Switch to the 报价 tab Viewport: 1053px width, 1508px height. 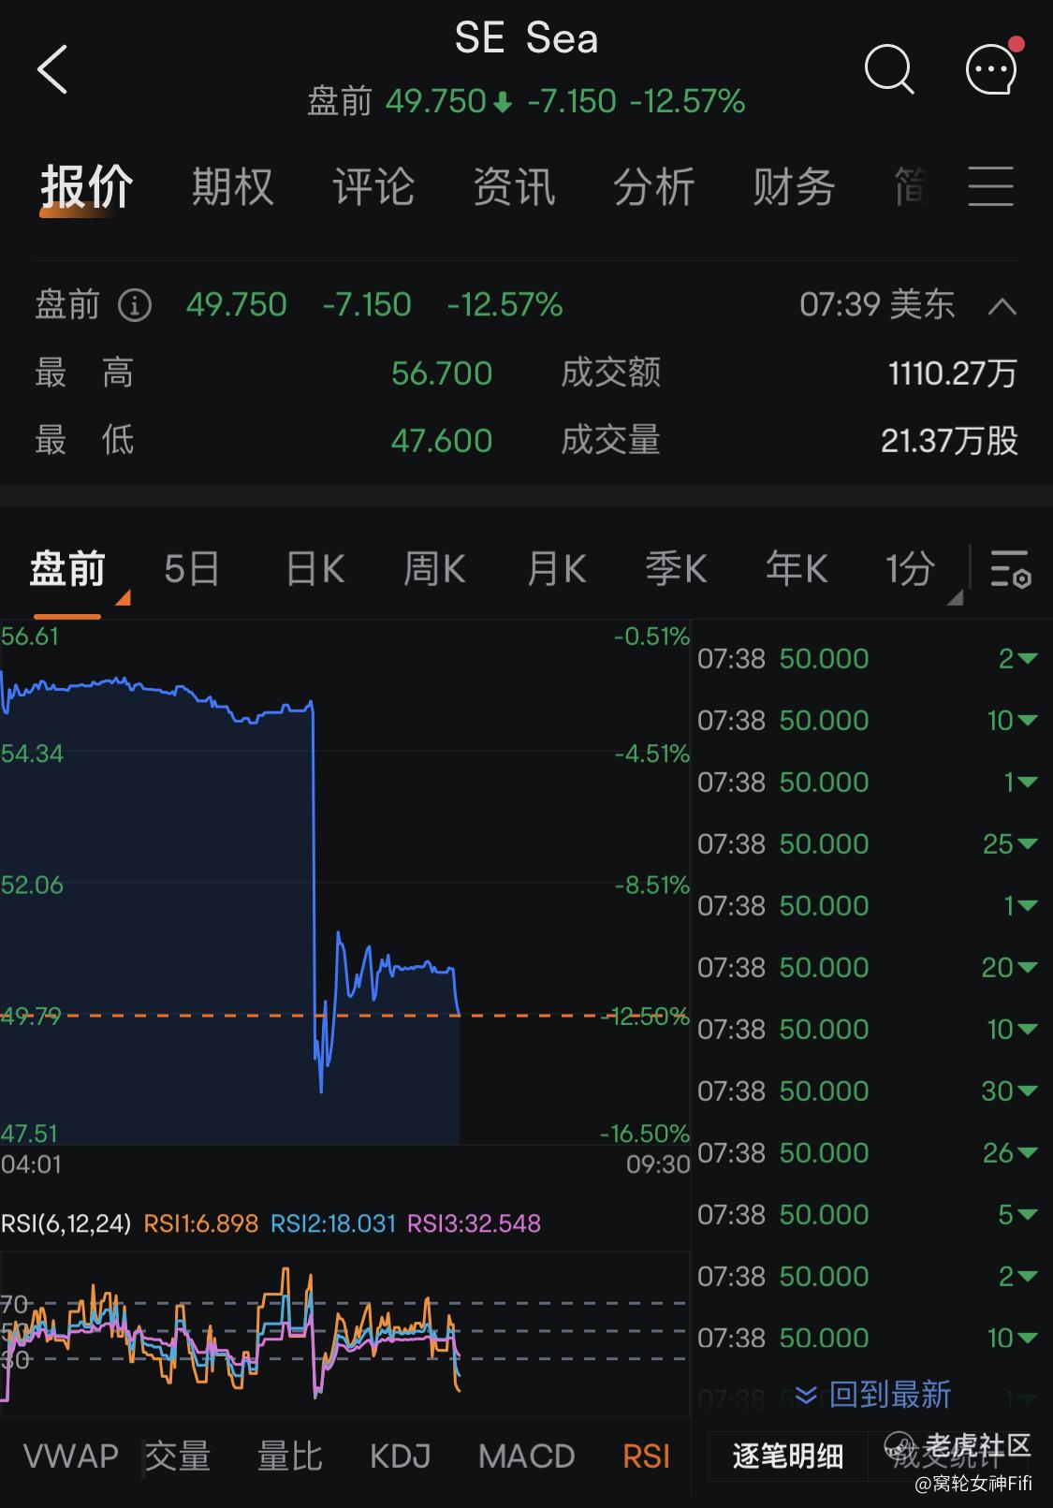(87, 186)
